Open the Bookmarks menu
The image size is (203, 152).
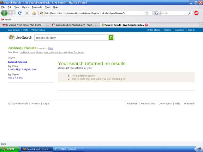point(37,7)
